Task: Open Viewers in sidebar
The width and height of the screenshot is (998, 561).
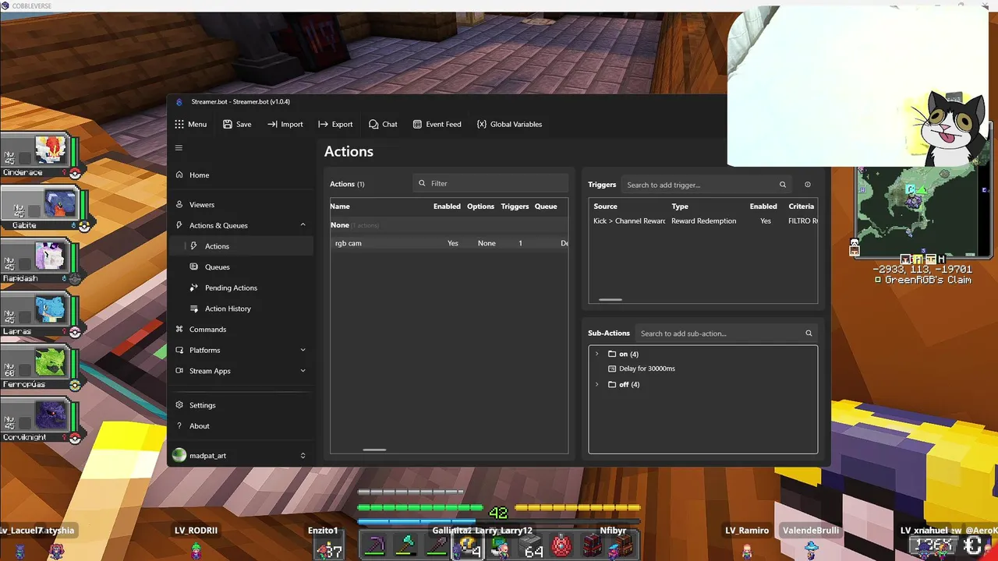Action: (242, 204)
